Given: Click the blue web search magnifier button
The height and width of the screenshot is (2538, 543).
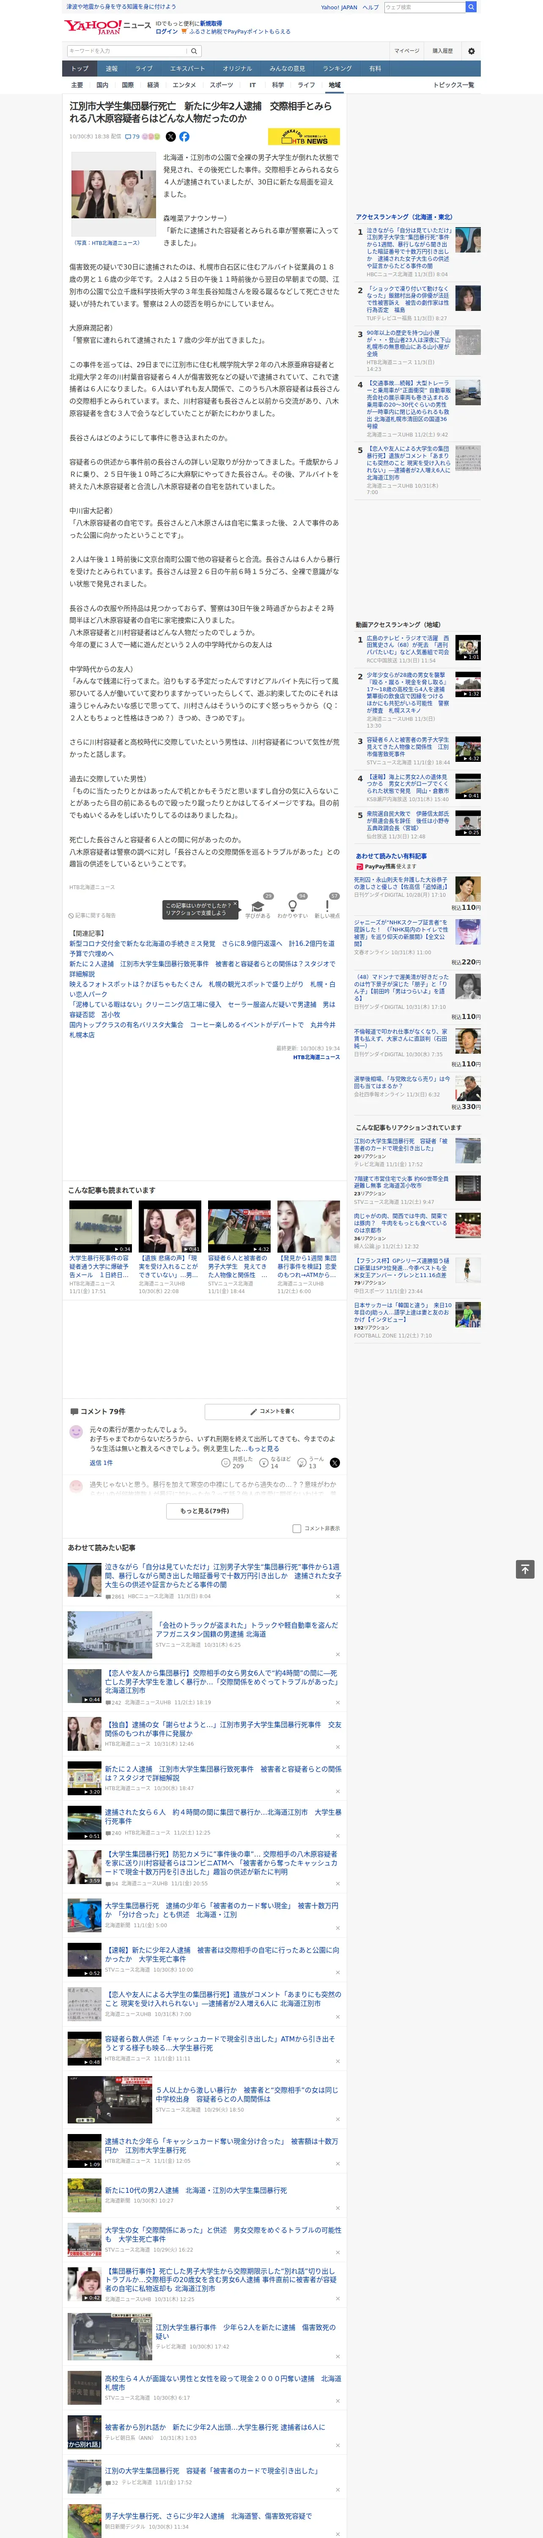Looking at the screenshot, I should [x=471, y=7].
